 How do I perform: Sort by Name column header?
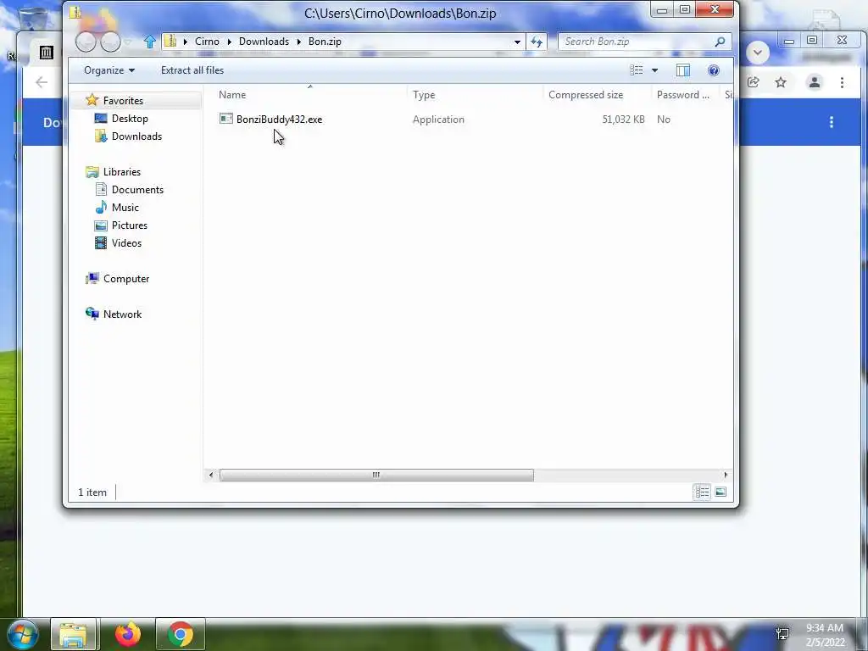(232, 95)
